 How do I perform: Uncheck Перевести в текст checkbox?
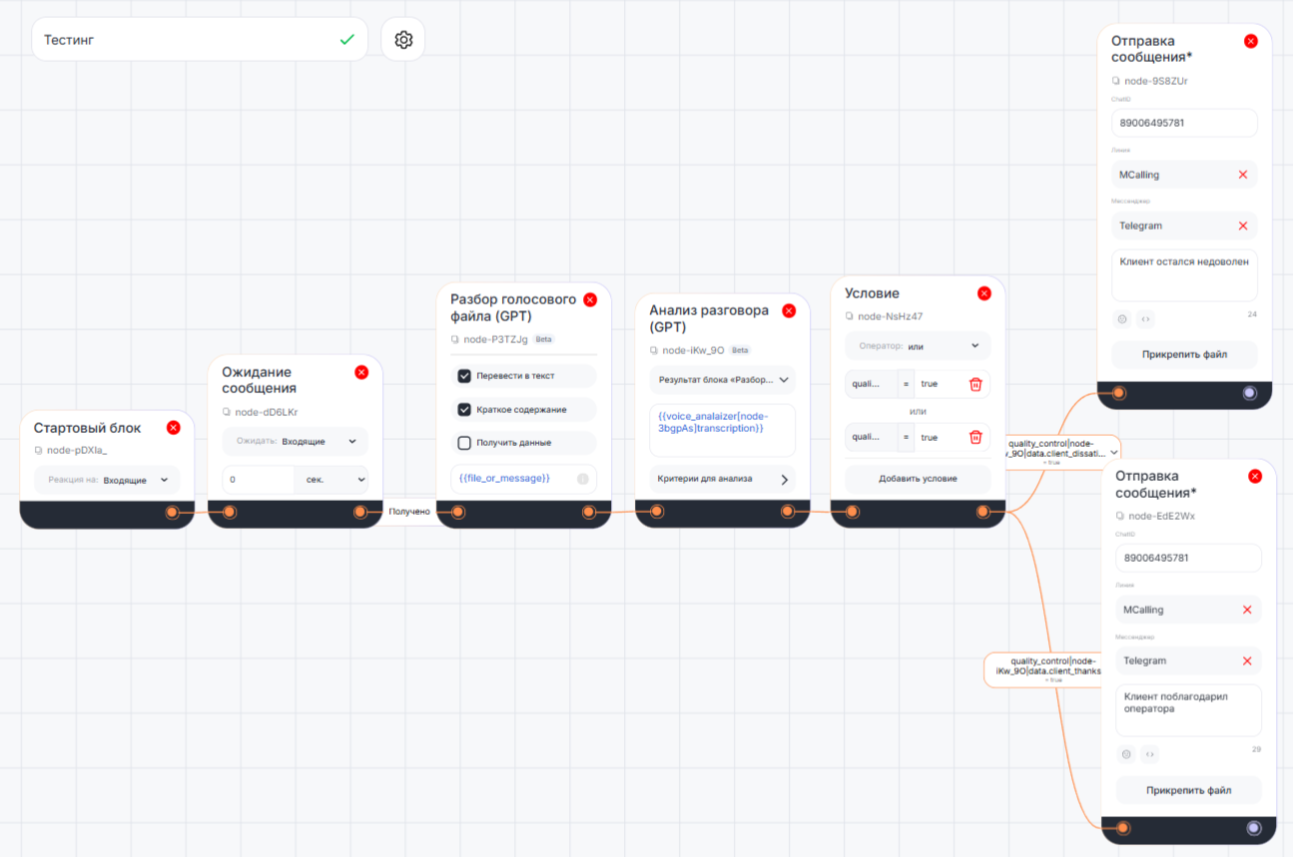[x=464, y=376]
